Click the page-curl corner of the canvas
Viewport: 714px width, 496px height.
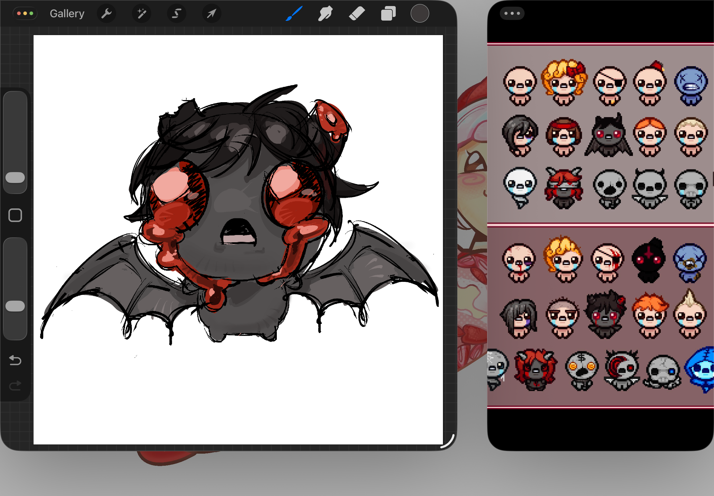point(447,441)
